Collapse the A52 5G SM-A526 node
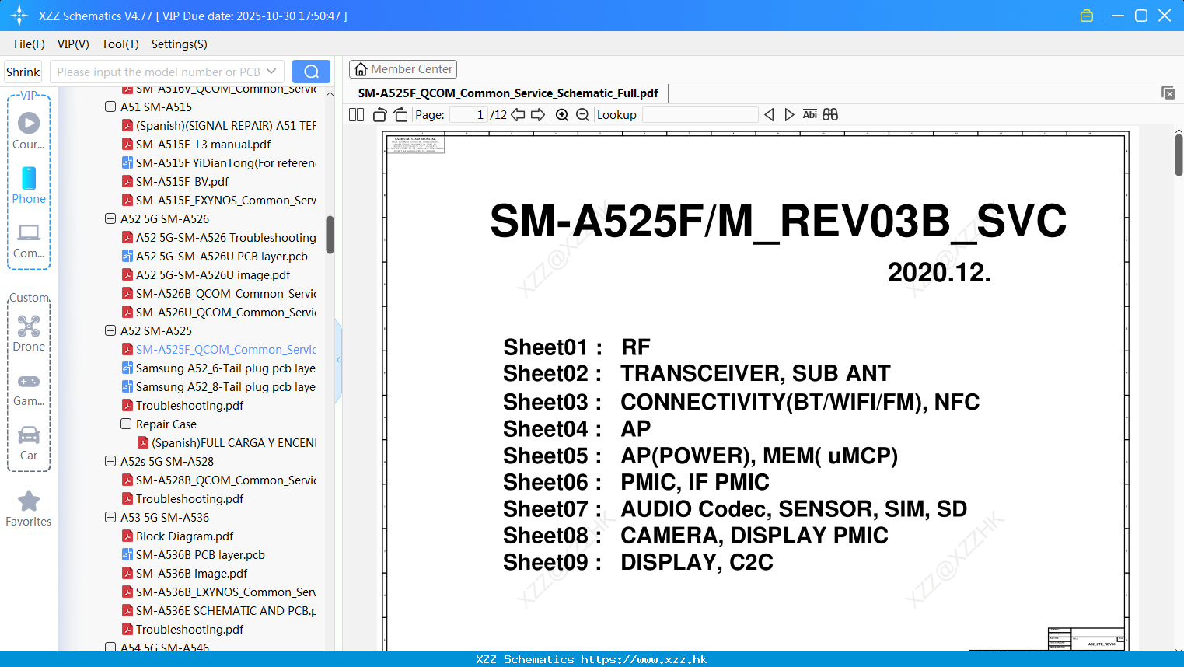Screen dimensions: 1184x667 pyautogui.click(x=110, y=218)
